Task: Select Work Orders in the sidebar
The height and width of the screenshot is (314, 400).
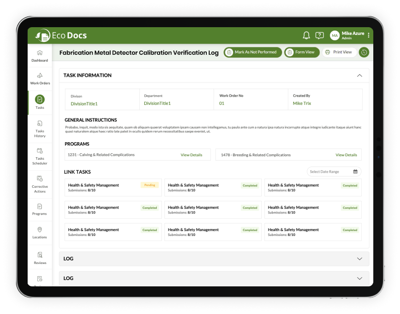Action: coord(40,78)
